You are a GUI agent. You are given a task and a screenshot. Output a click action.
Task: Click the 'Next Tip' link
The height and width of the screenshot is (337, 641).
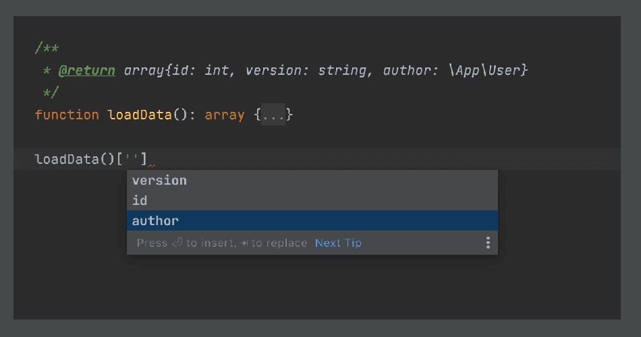(x=338, y=243)
